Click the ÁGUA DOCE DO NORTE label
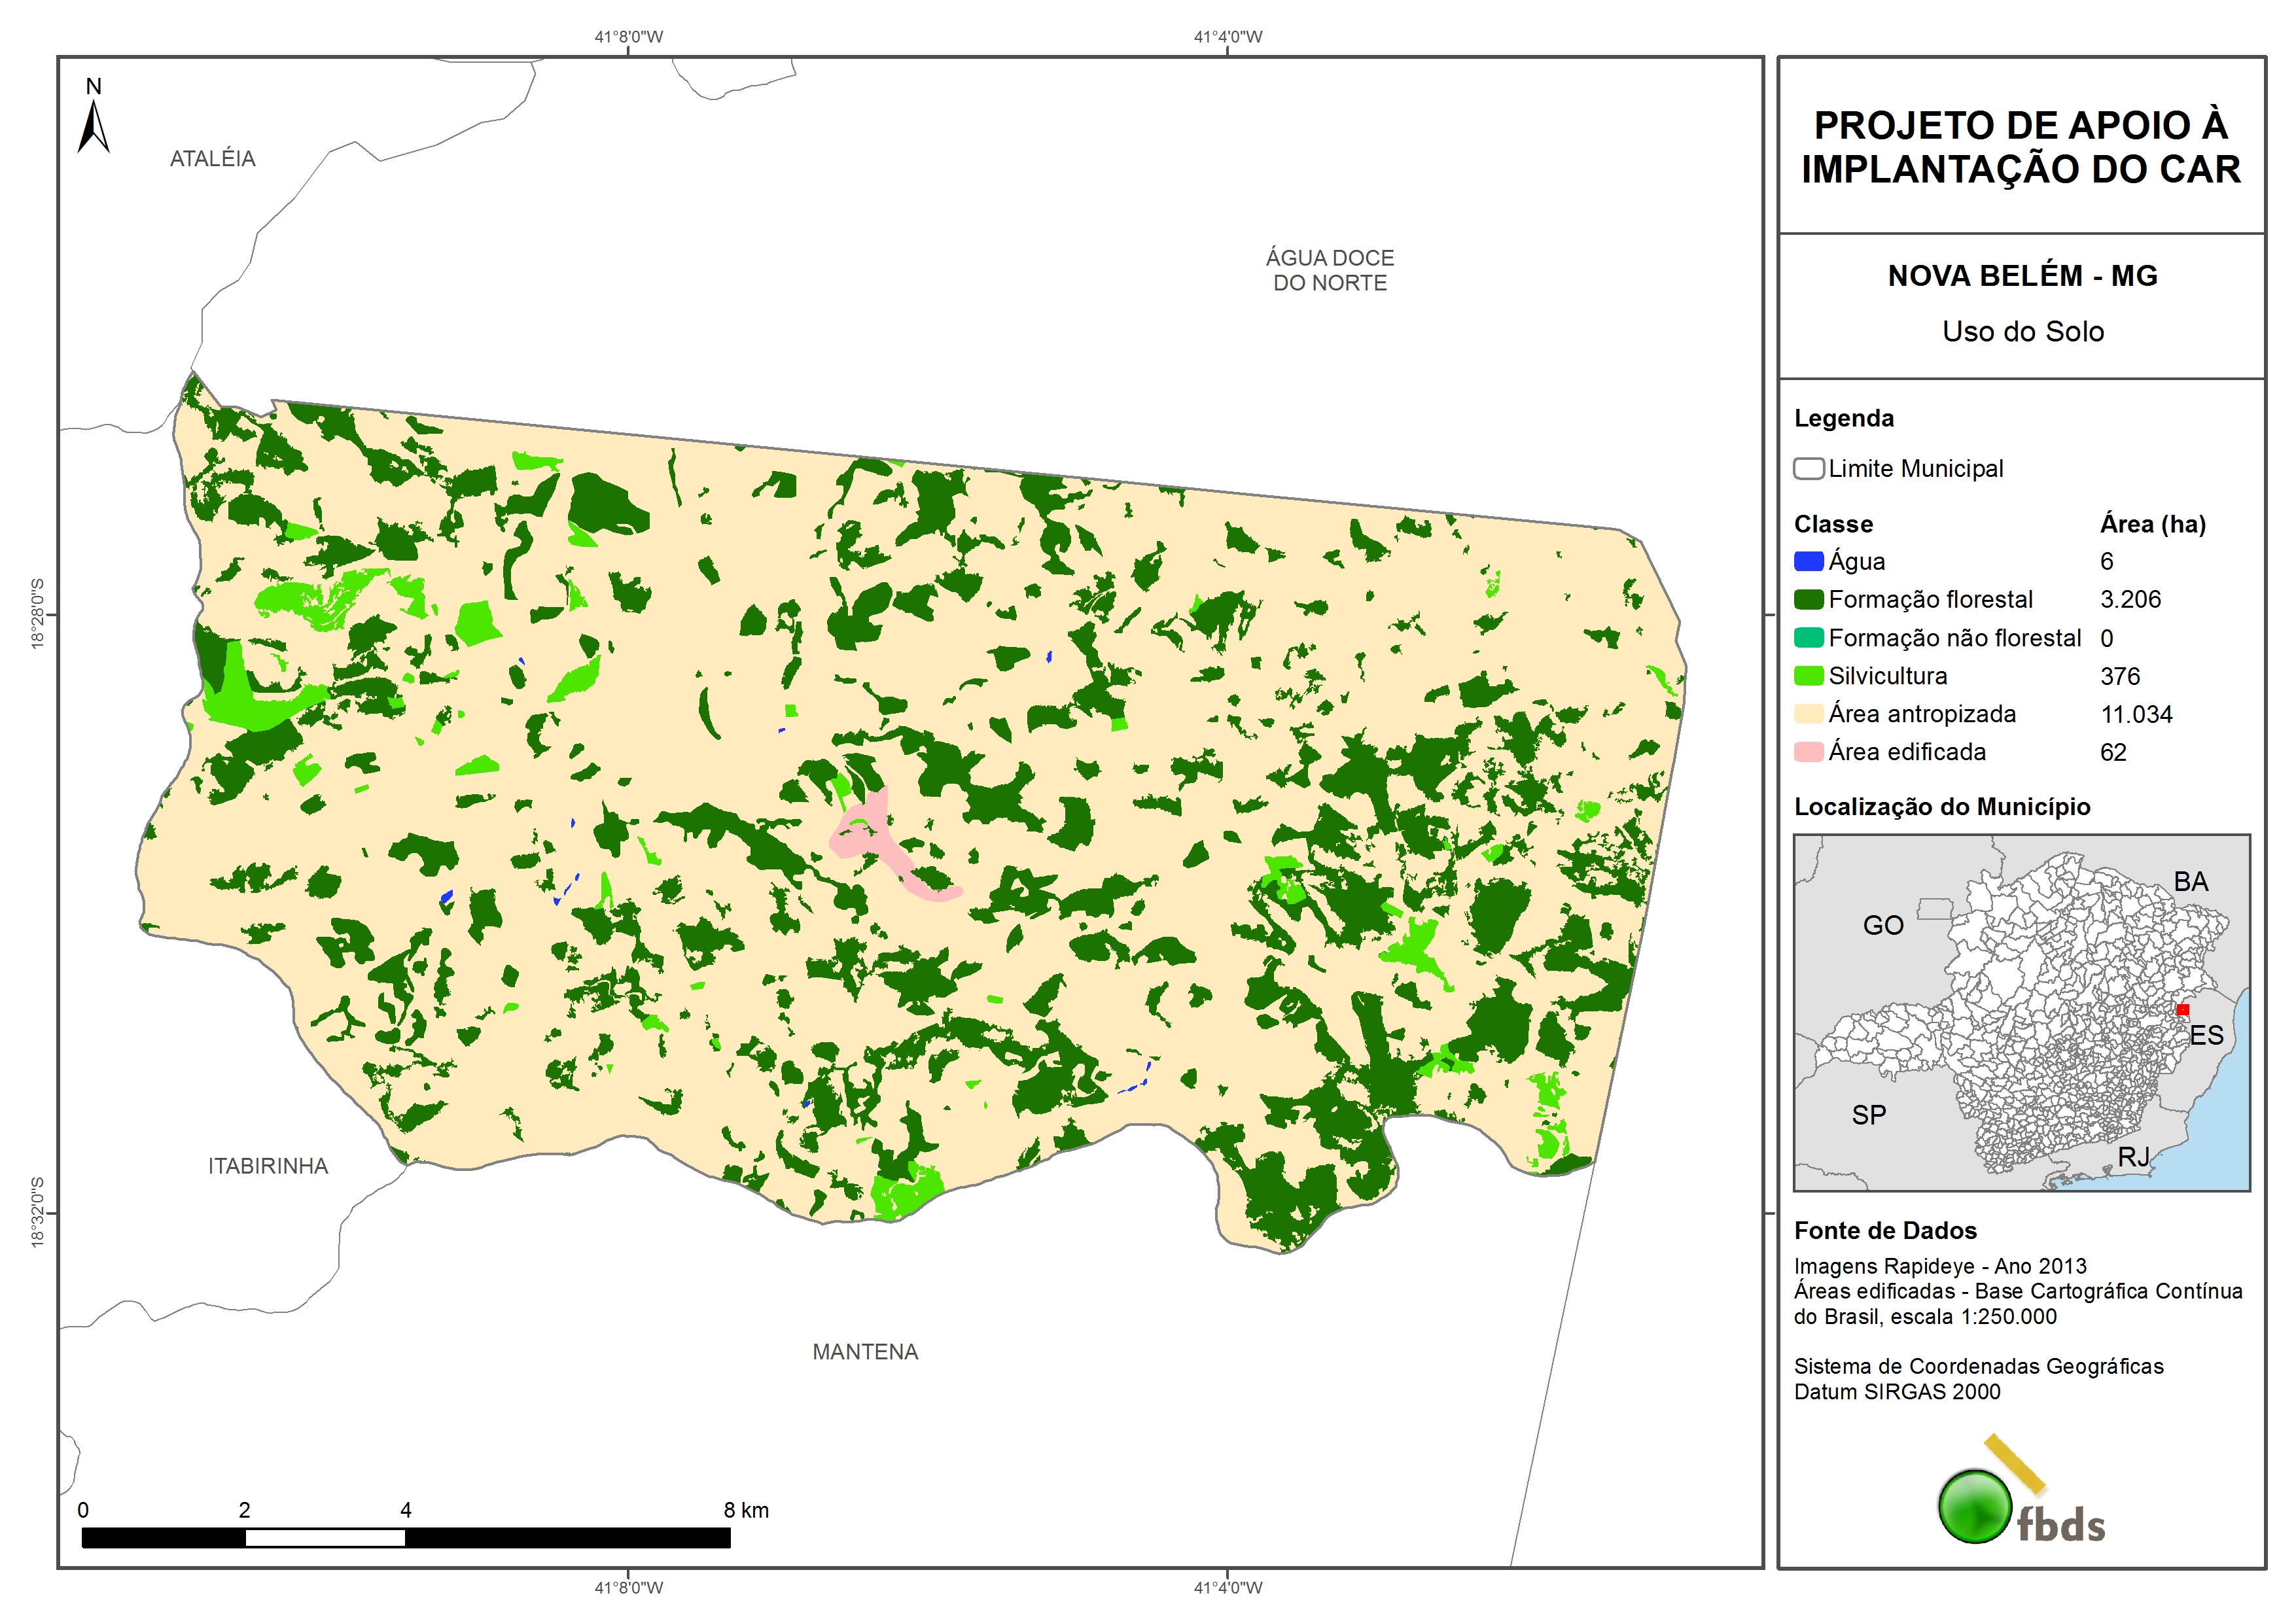Screen dimensions: 2296x1623 1329,270
